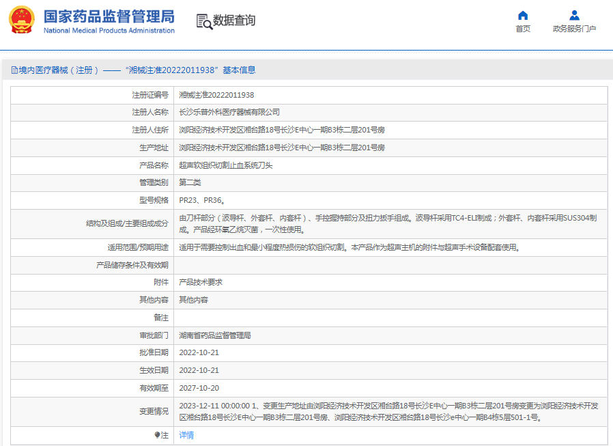This screenshot has height=446, width=613.
Task: Click 国家药品监督管理局 title text
Action: (x=109, y=16)
